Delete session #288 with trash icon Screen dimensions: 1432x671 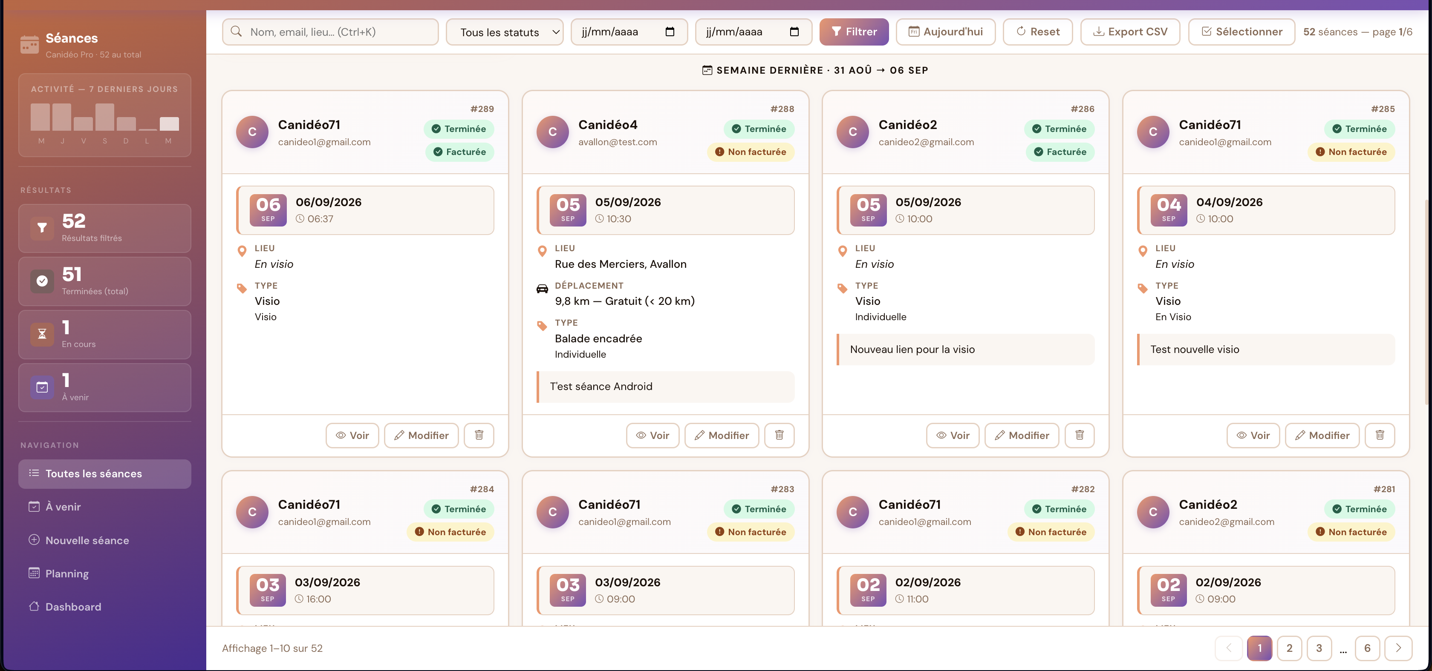point(779,436)
